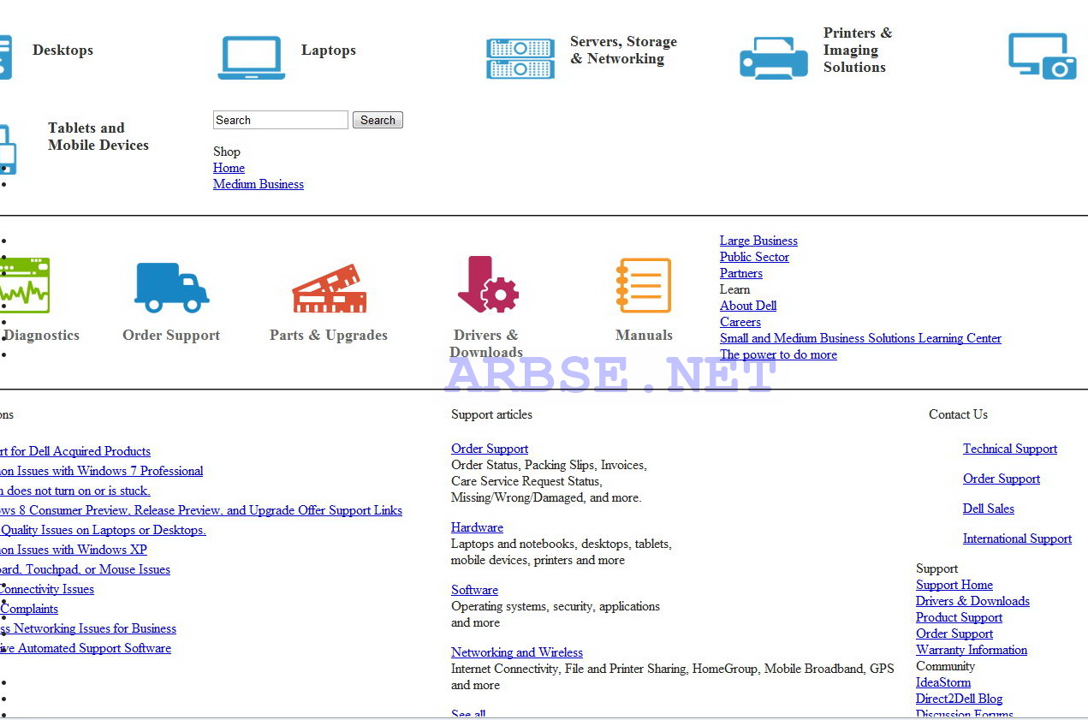Click the Desktops category label
The image size is (1088, 720).
[x=63, y=50]
